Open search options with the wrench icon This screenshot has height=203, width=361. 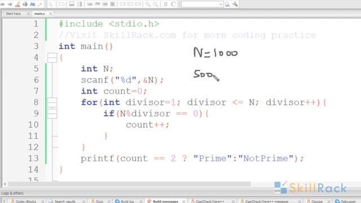[235, 4]
